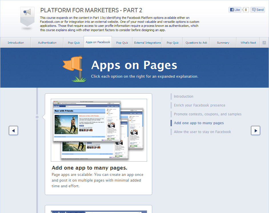Screen dimensions: 269x213
Task: Go to the External Integrations tab
Action: 148,43
